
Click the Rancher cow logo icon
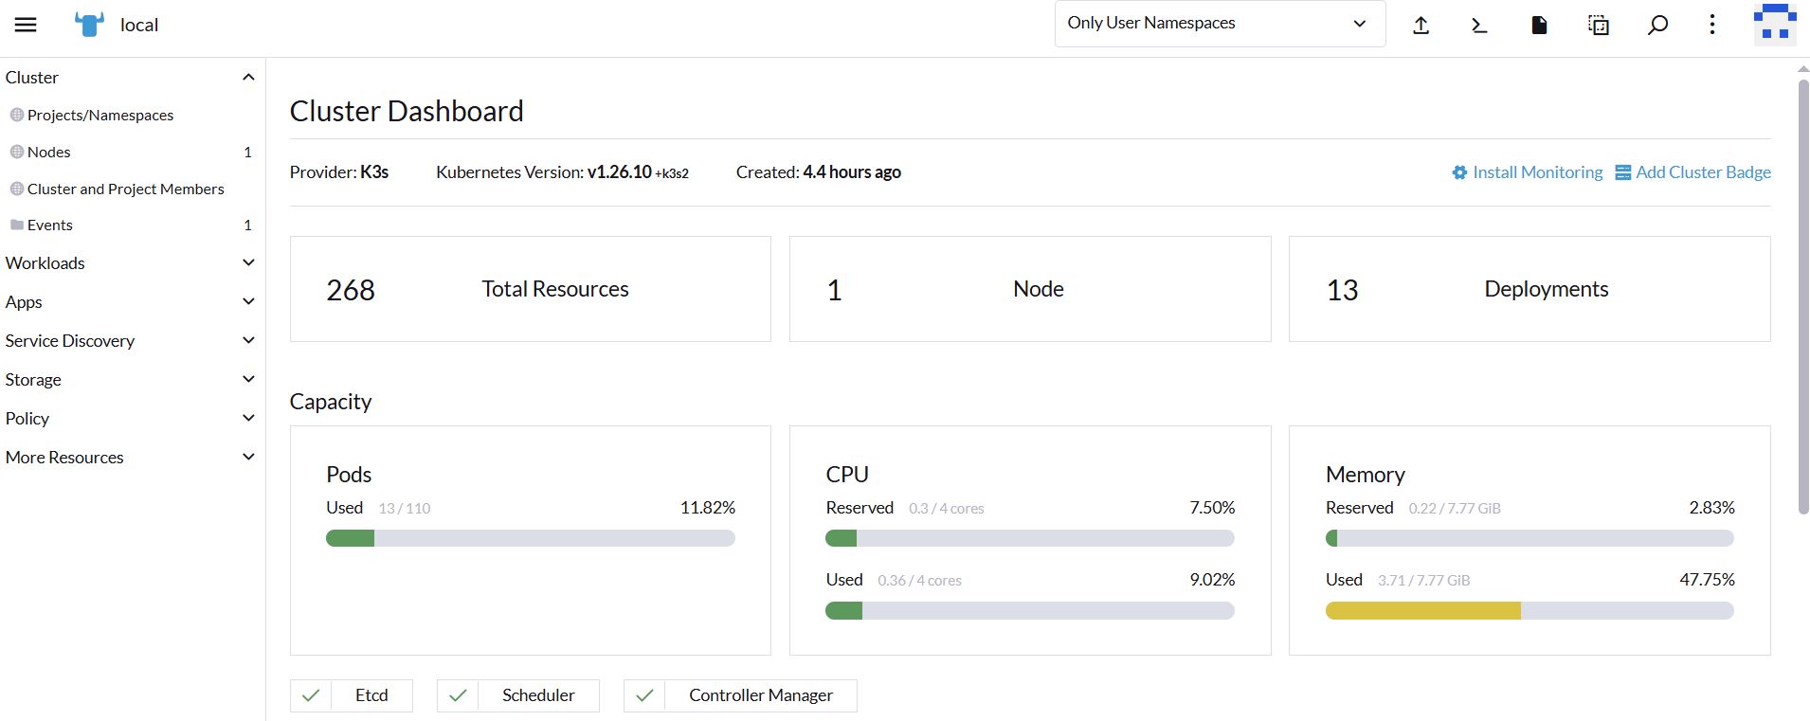[89, 25]
